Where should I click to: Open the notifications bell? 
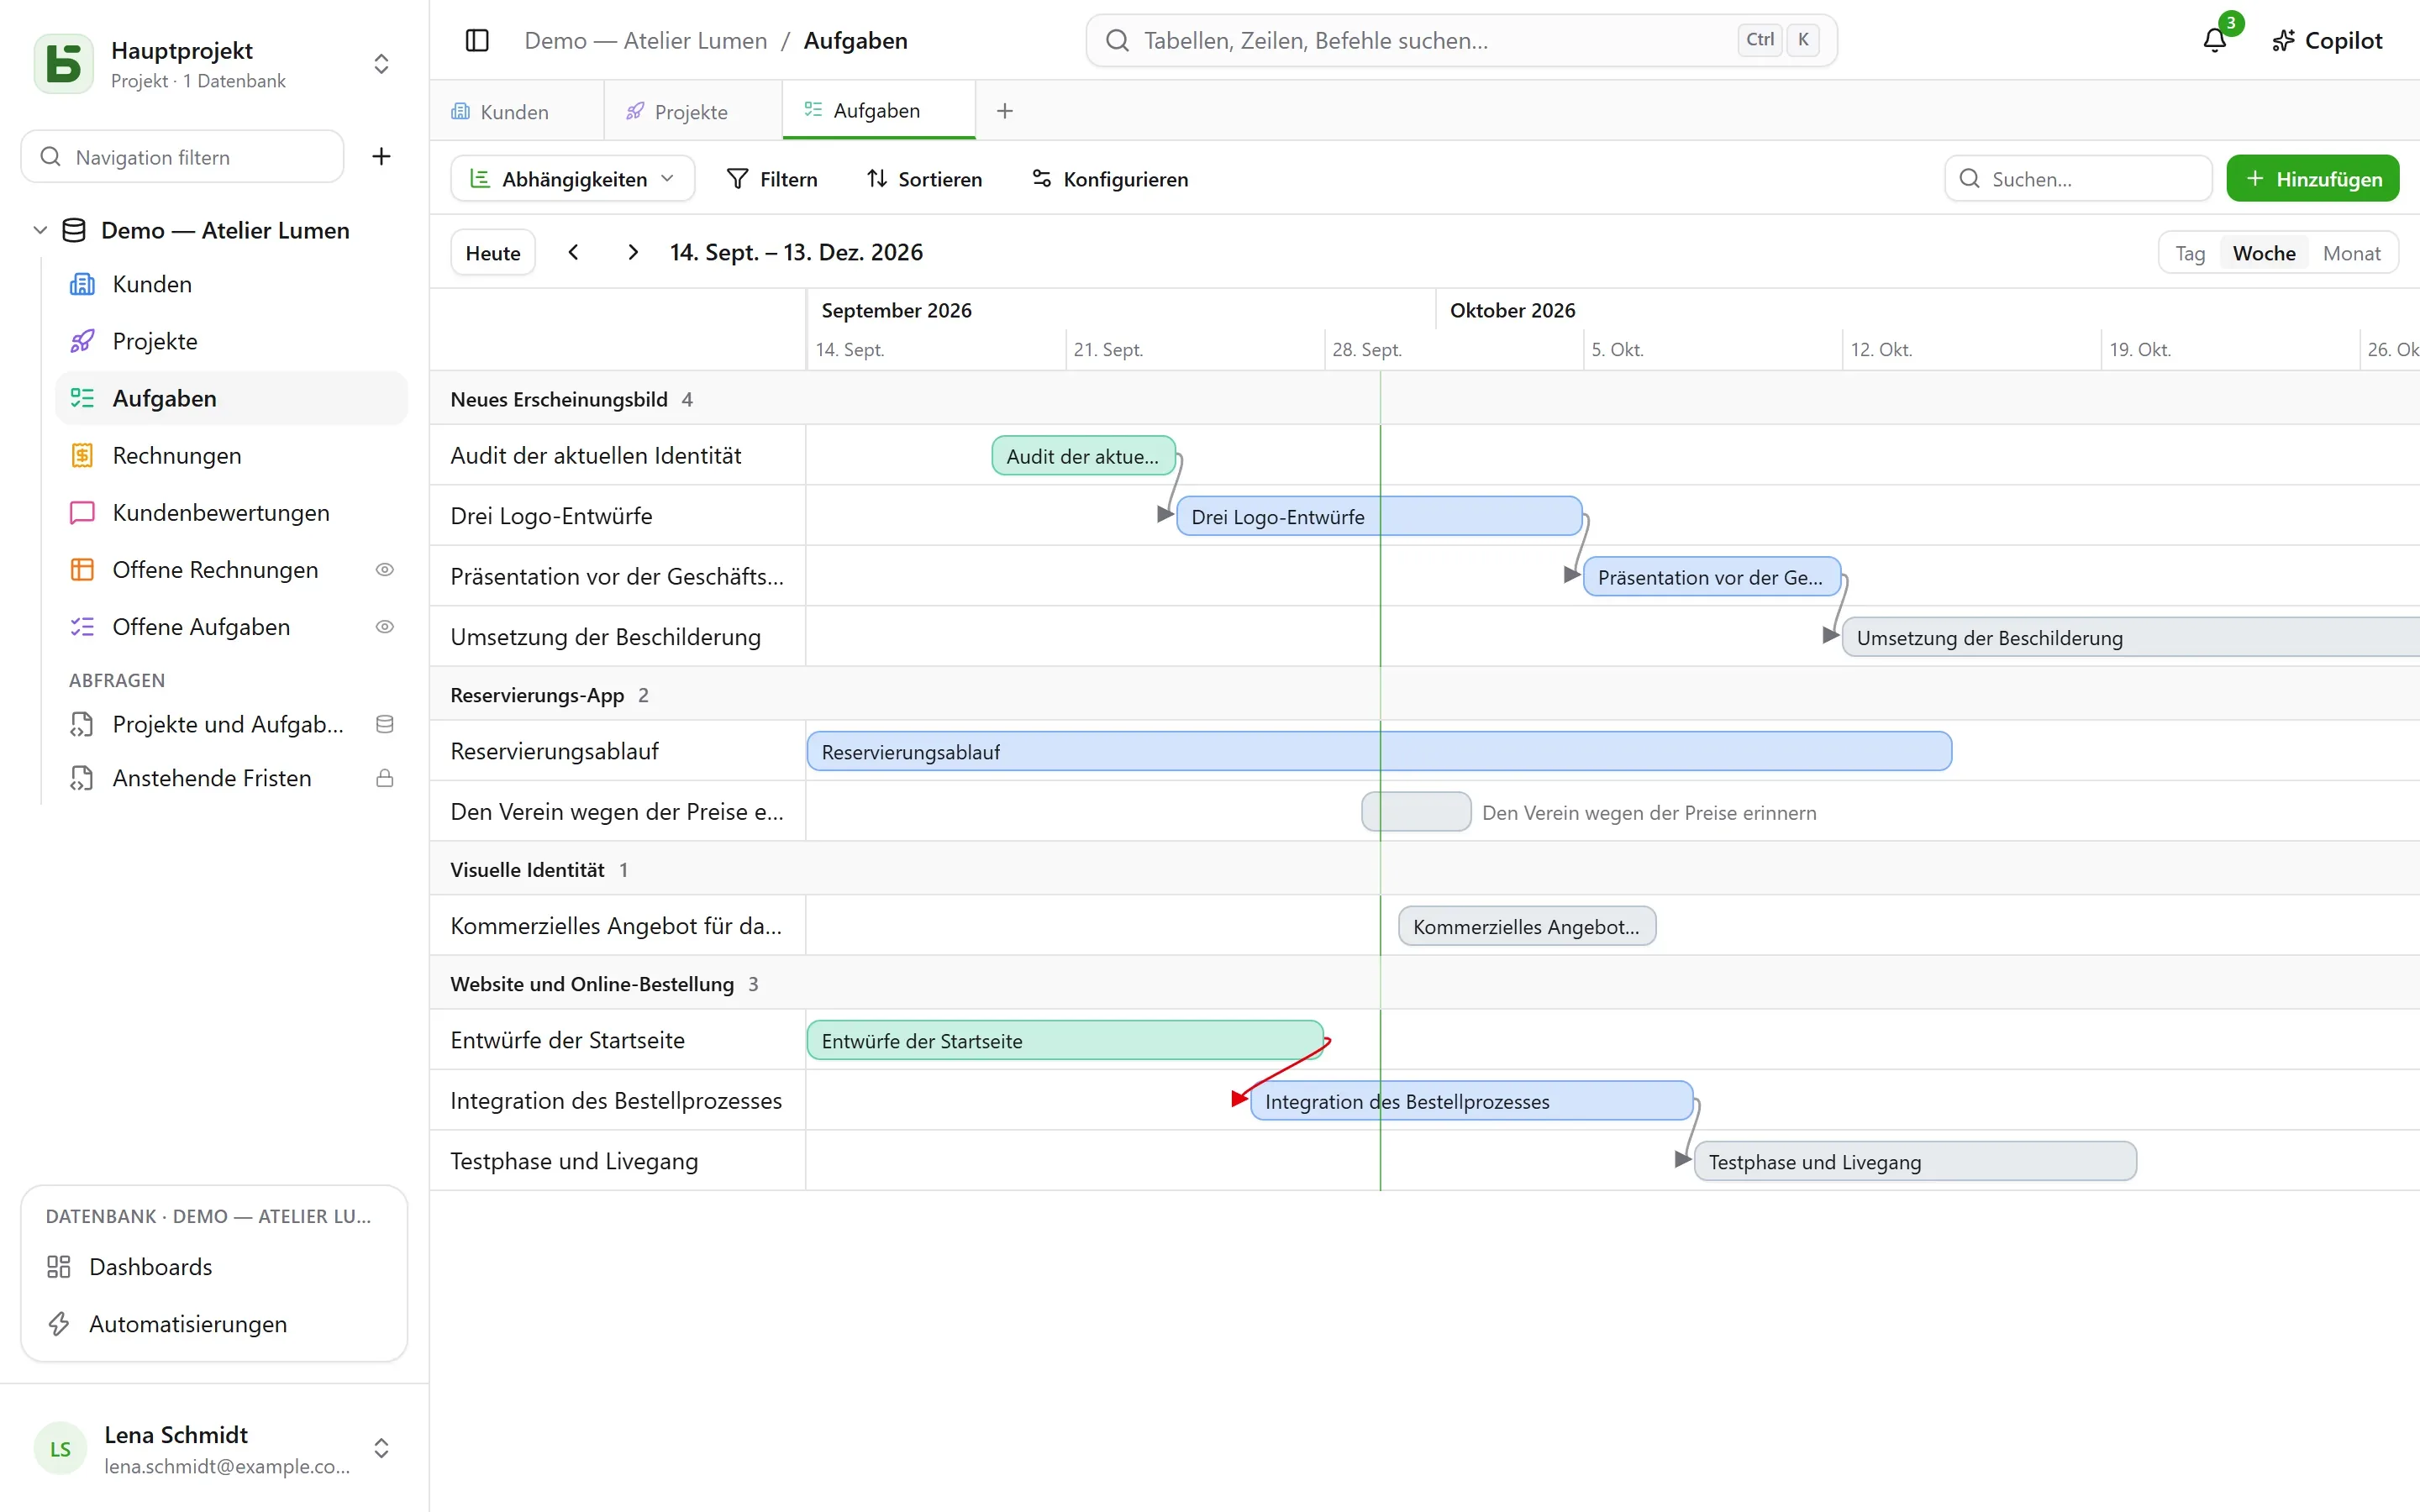2215,40
